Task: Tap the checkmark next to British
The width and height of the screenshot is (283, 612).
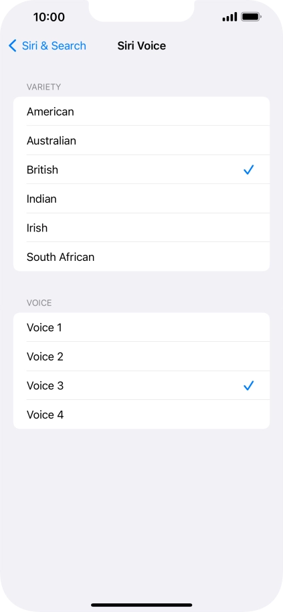Action: point(249,170)
